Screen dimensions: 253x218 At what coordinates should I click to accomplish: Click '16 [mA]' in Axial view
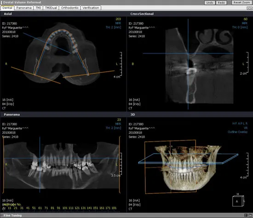pyautogui.click(x=8, y=100)
